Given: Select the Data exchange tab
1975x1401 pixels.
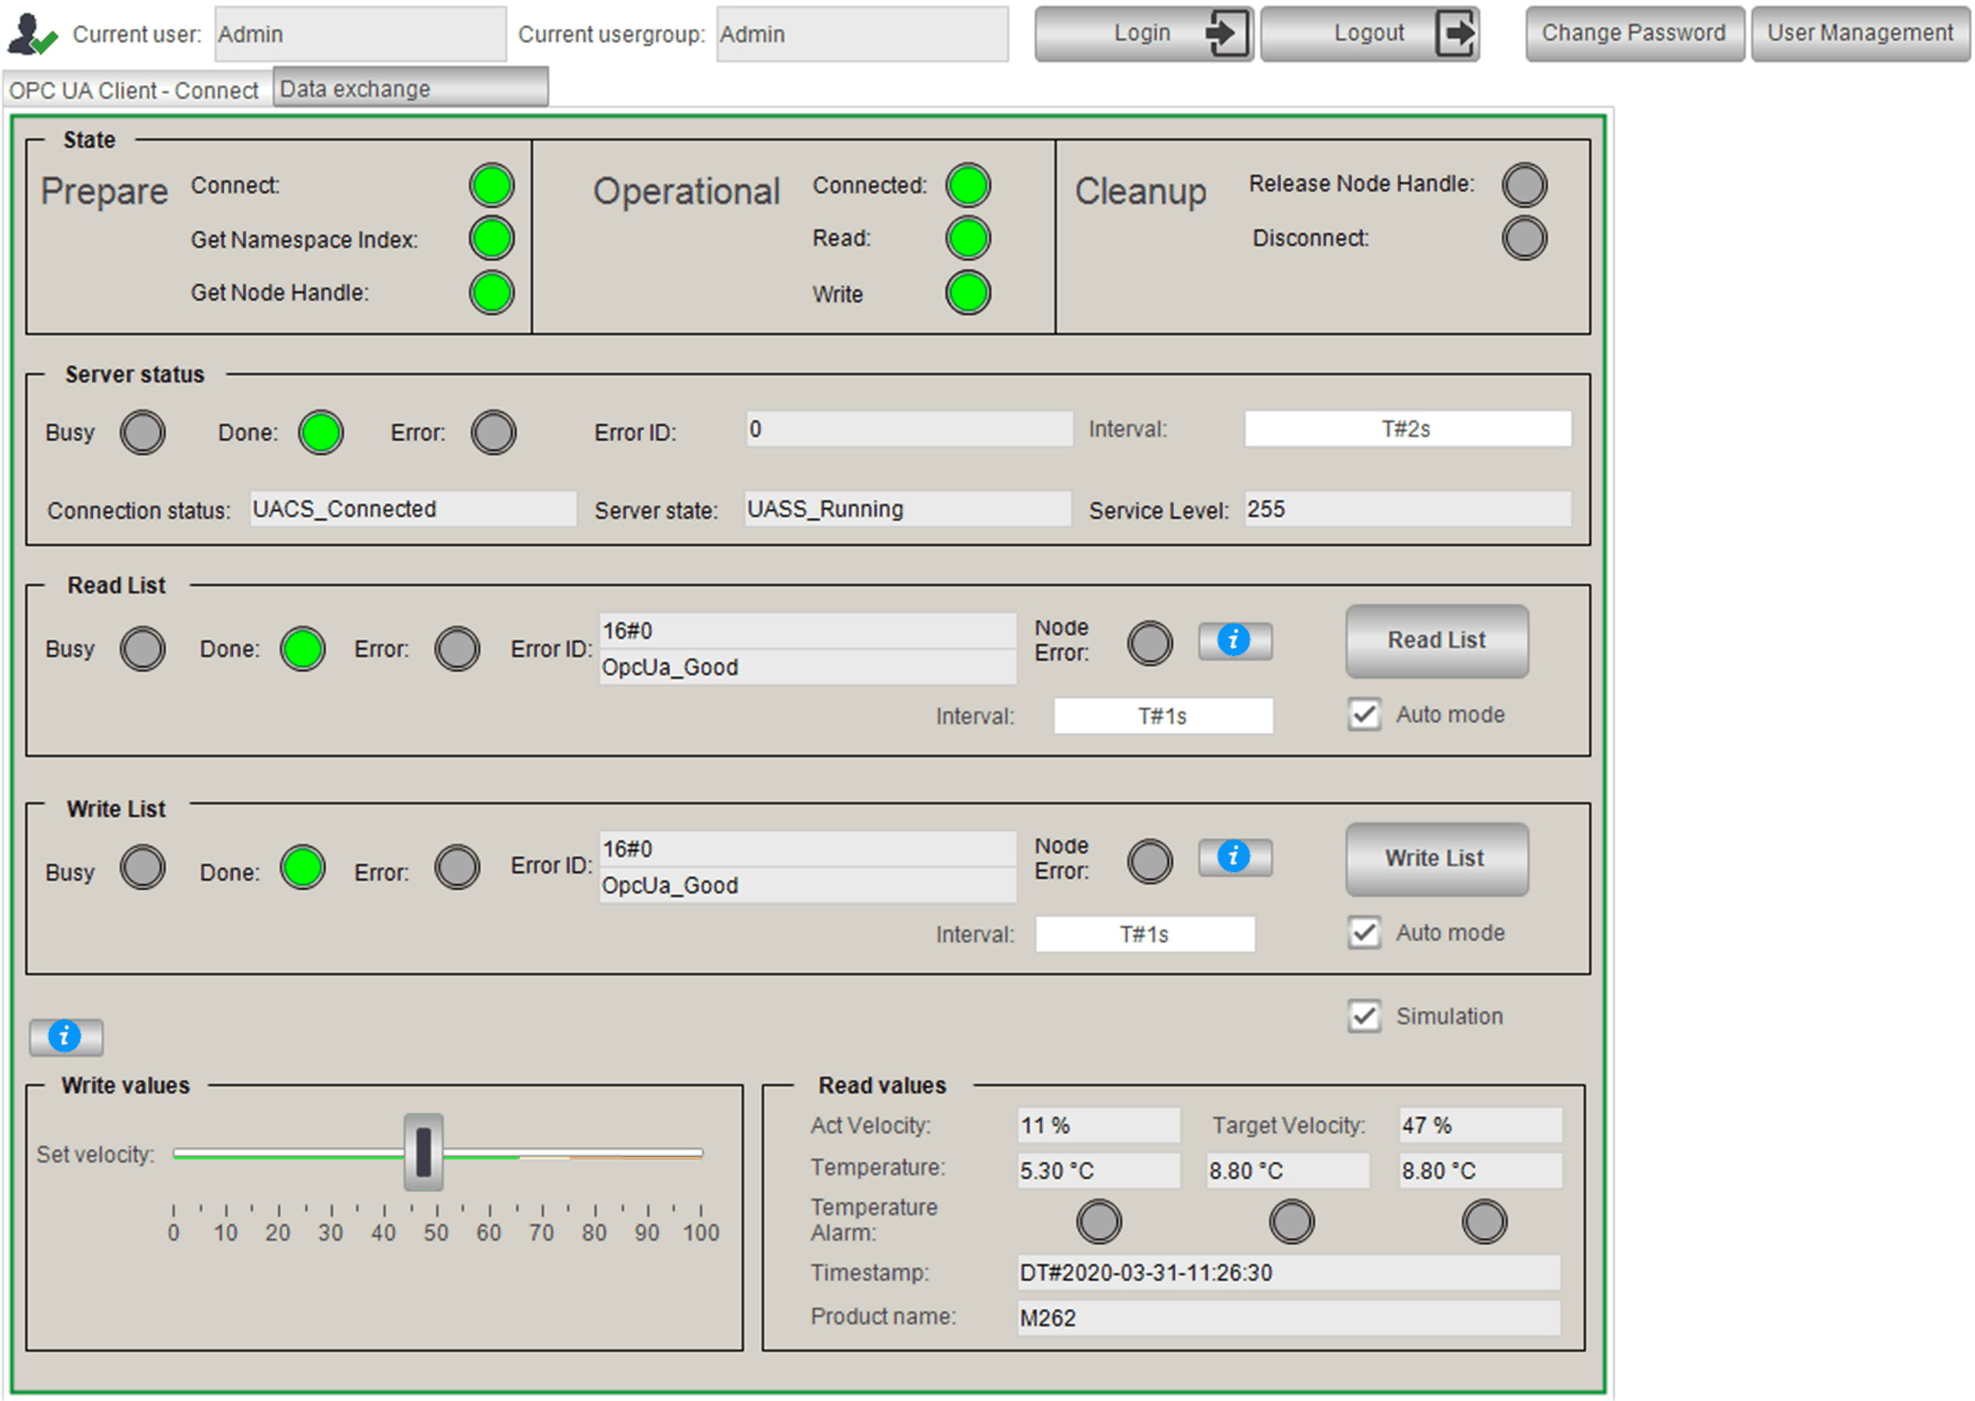Looking at the screenshot, I should (410, 88).
